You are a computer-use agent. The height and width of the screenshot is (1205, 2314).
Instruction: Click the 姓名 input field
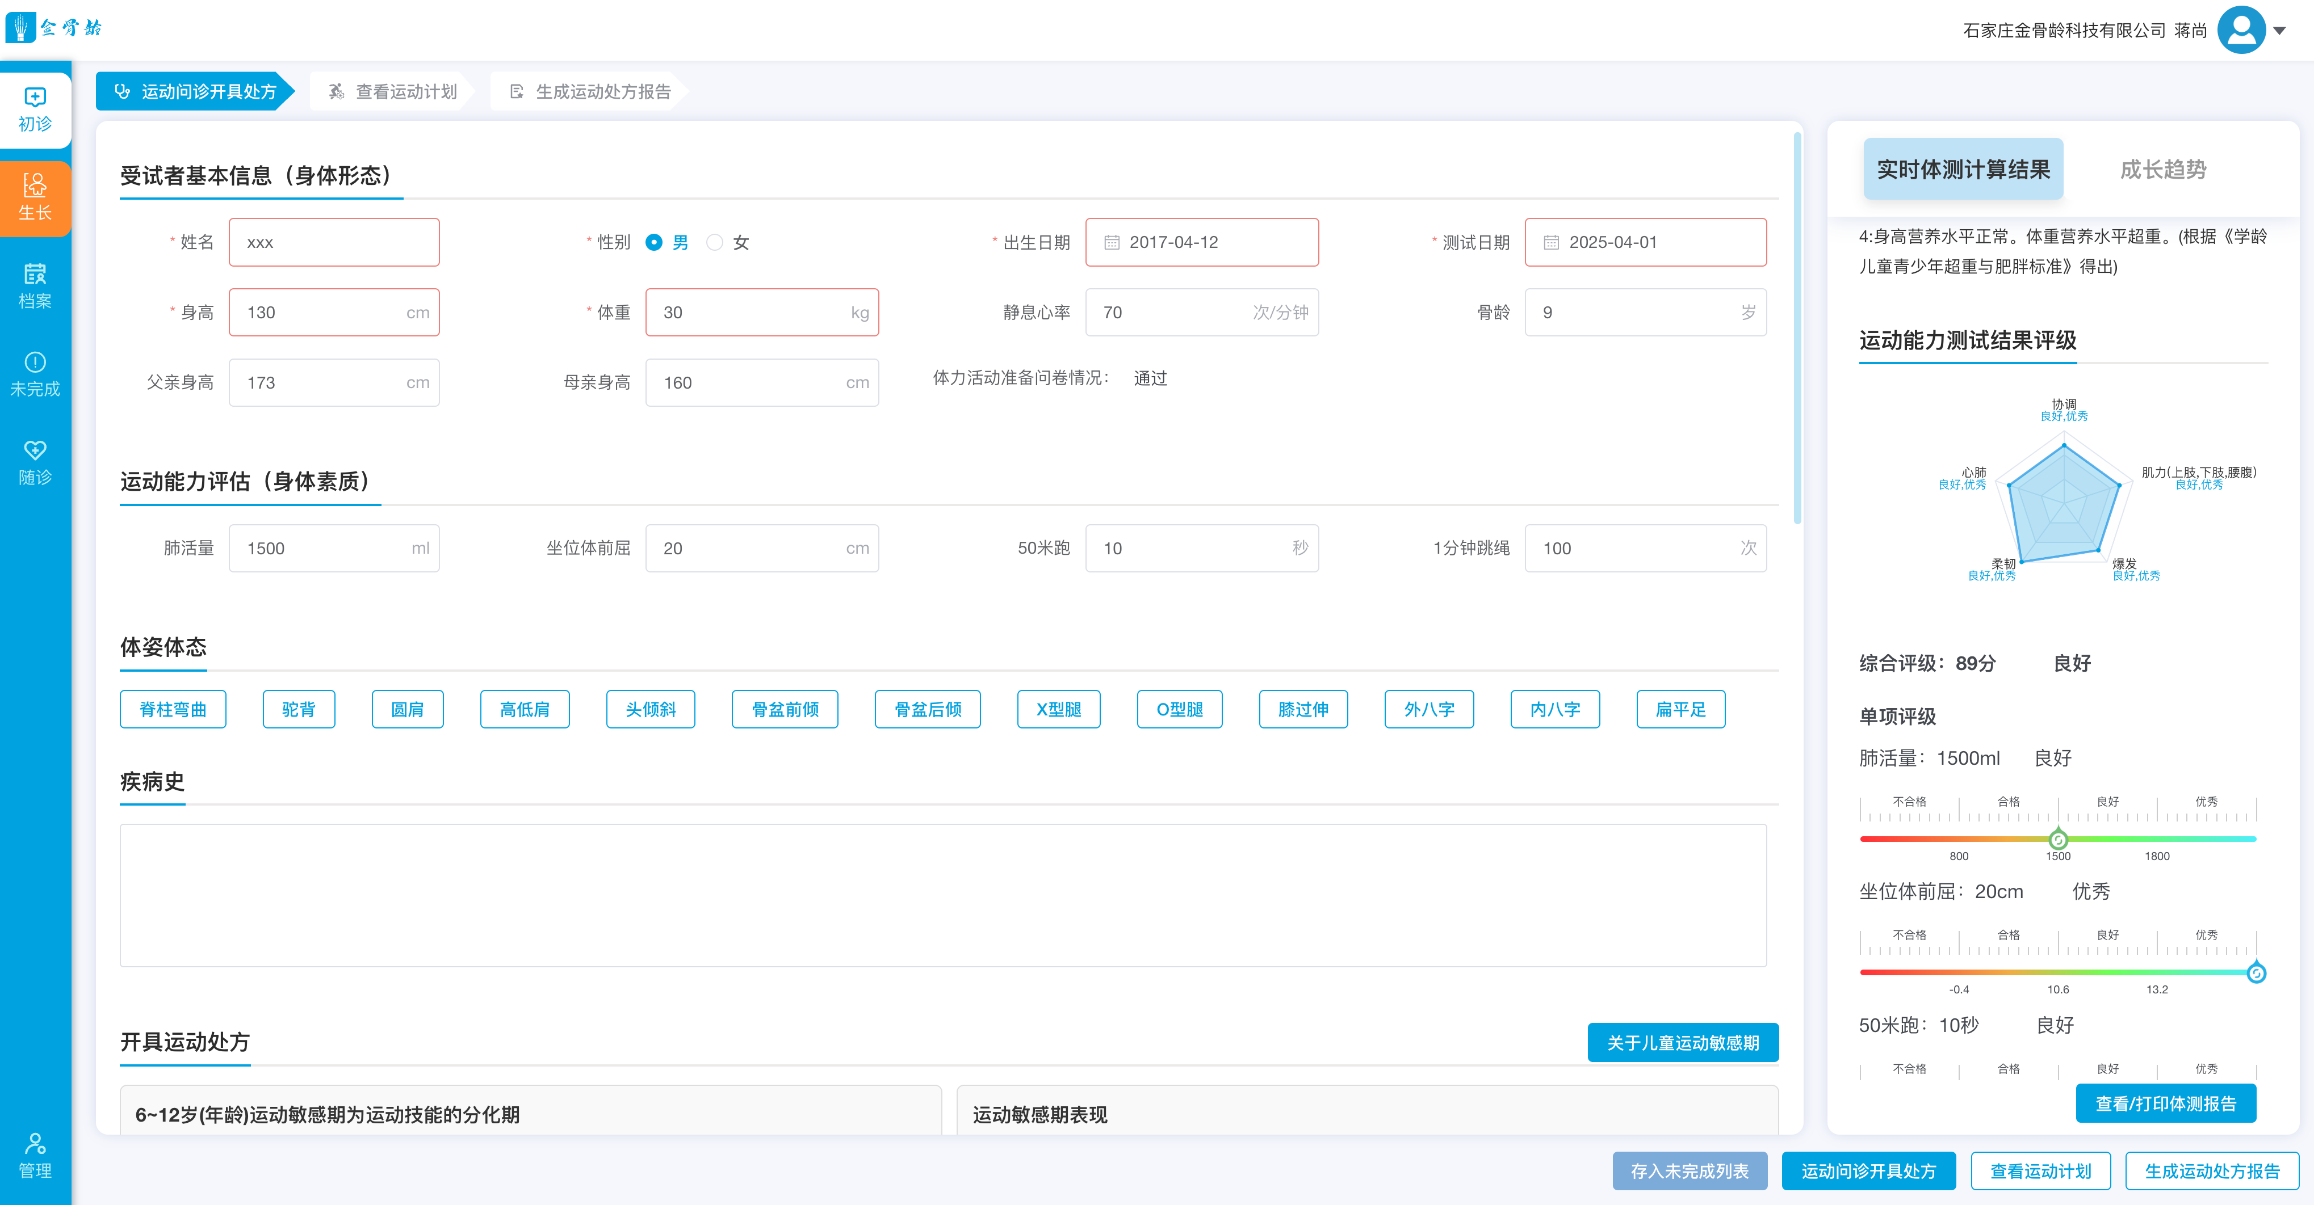[334, 242]
